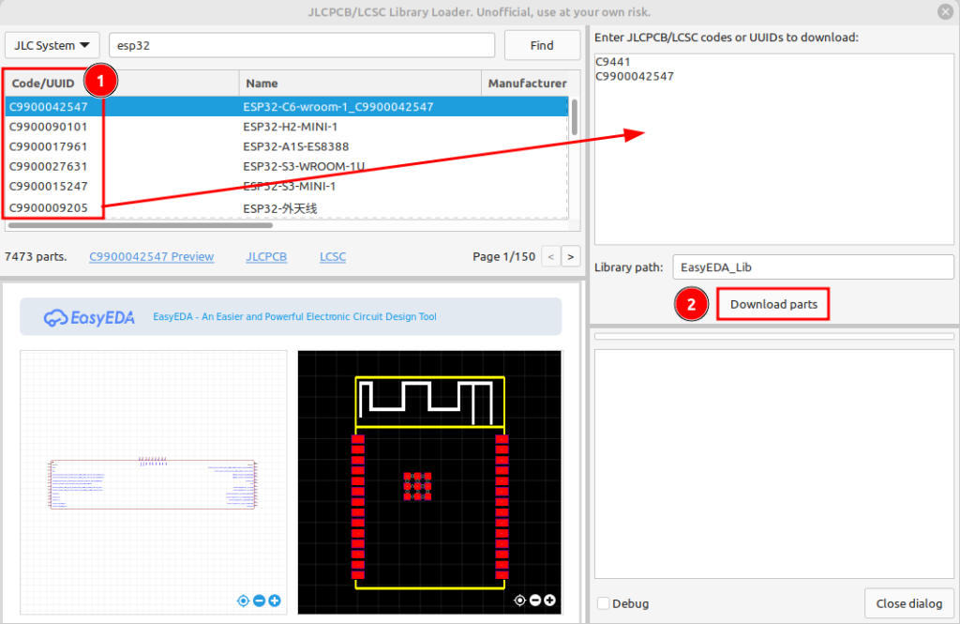Sort by the Name column header
Viewport: 960px width, 624px height.
coord(360,84)
